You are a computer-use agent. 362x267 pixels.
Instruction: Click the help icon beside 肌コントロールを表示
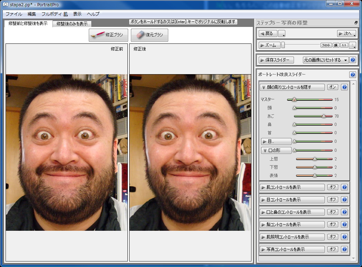[x=344, y=187]
